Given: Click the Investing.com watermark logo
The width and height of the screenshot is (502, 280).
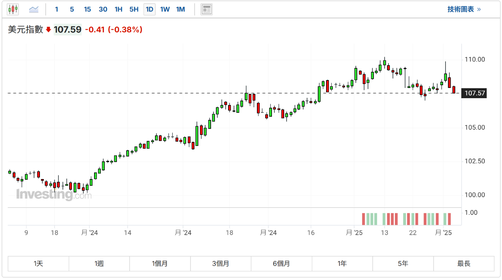Looking at the screenshot, I should [x=54, y=194].
